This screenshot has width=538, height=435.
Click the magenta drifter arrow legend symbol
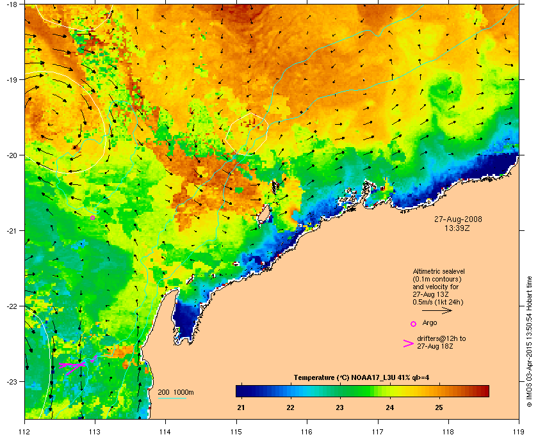point(409,344)
